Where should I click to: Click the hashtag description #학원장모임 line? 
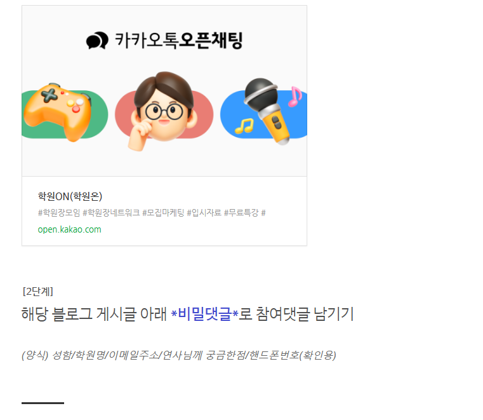click(152, 212)
